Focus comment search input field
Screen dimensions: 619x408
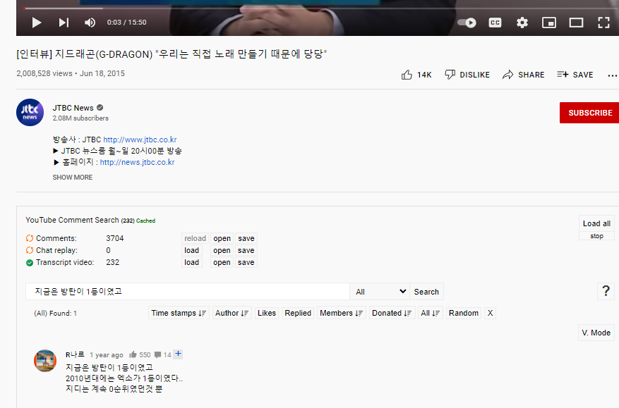tap(188, 292)
